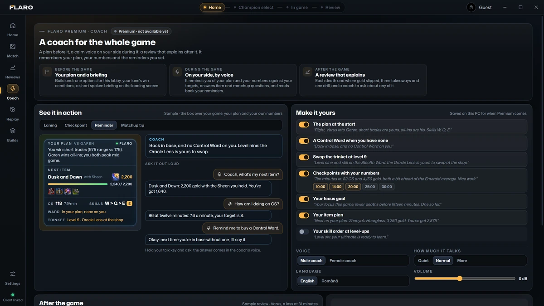Select the Coach microphone sidebar icon
544x306 pixels.
pyautogui.click(x=13, y=89)
